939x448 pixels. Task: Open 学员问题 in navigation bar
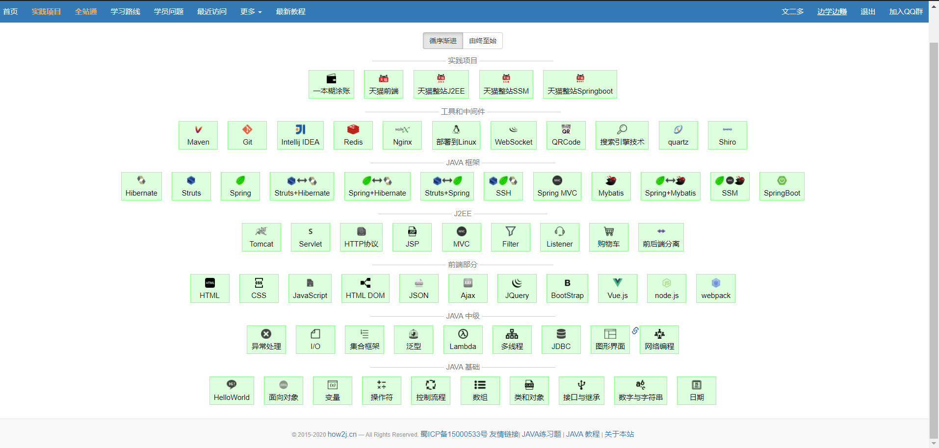click(169, 11)
